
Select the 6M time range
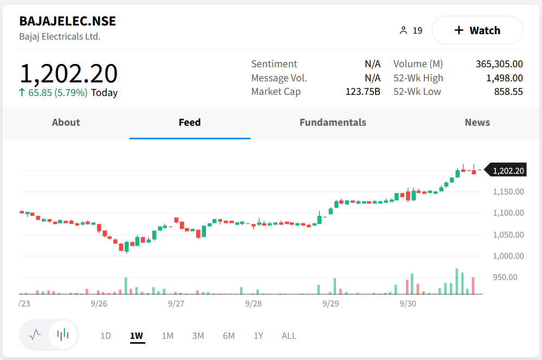click(x=229, y=336)
